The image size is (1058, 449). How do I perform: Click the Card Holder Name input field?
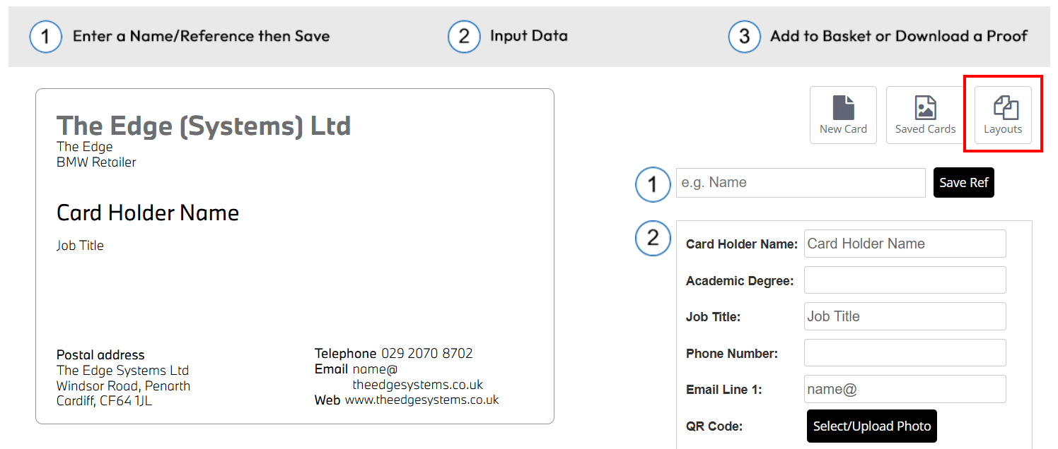click(x=905, y=244)
